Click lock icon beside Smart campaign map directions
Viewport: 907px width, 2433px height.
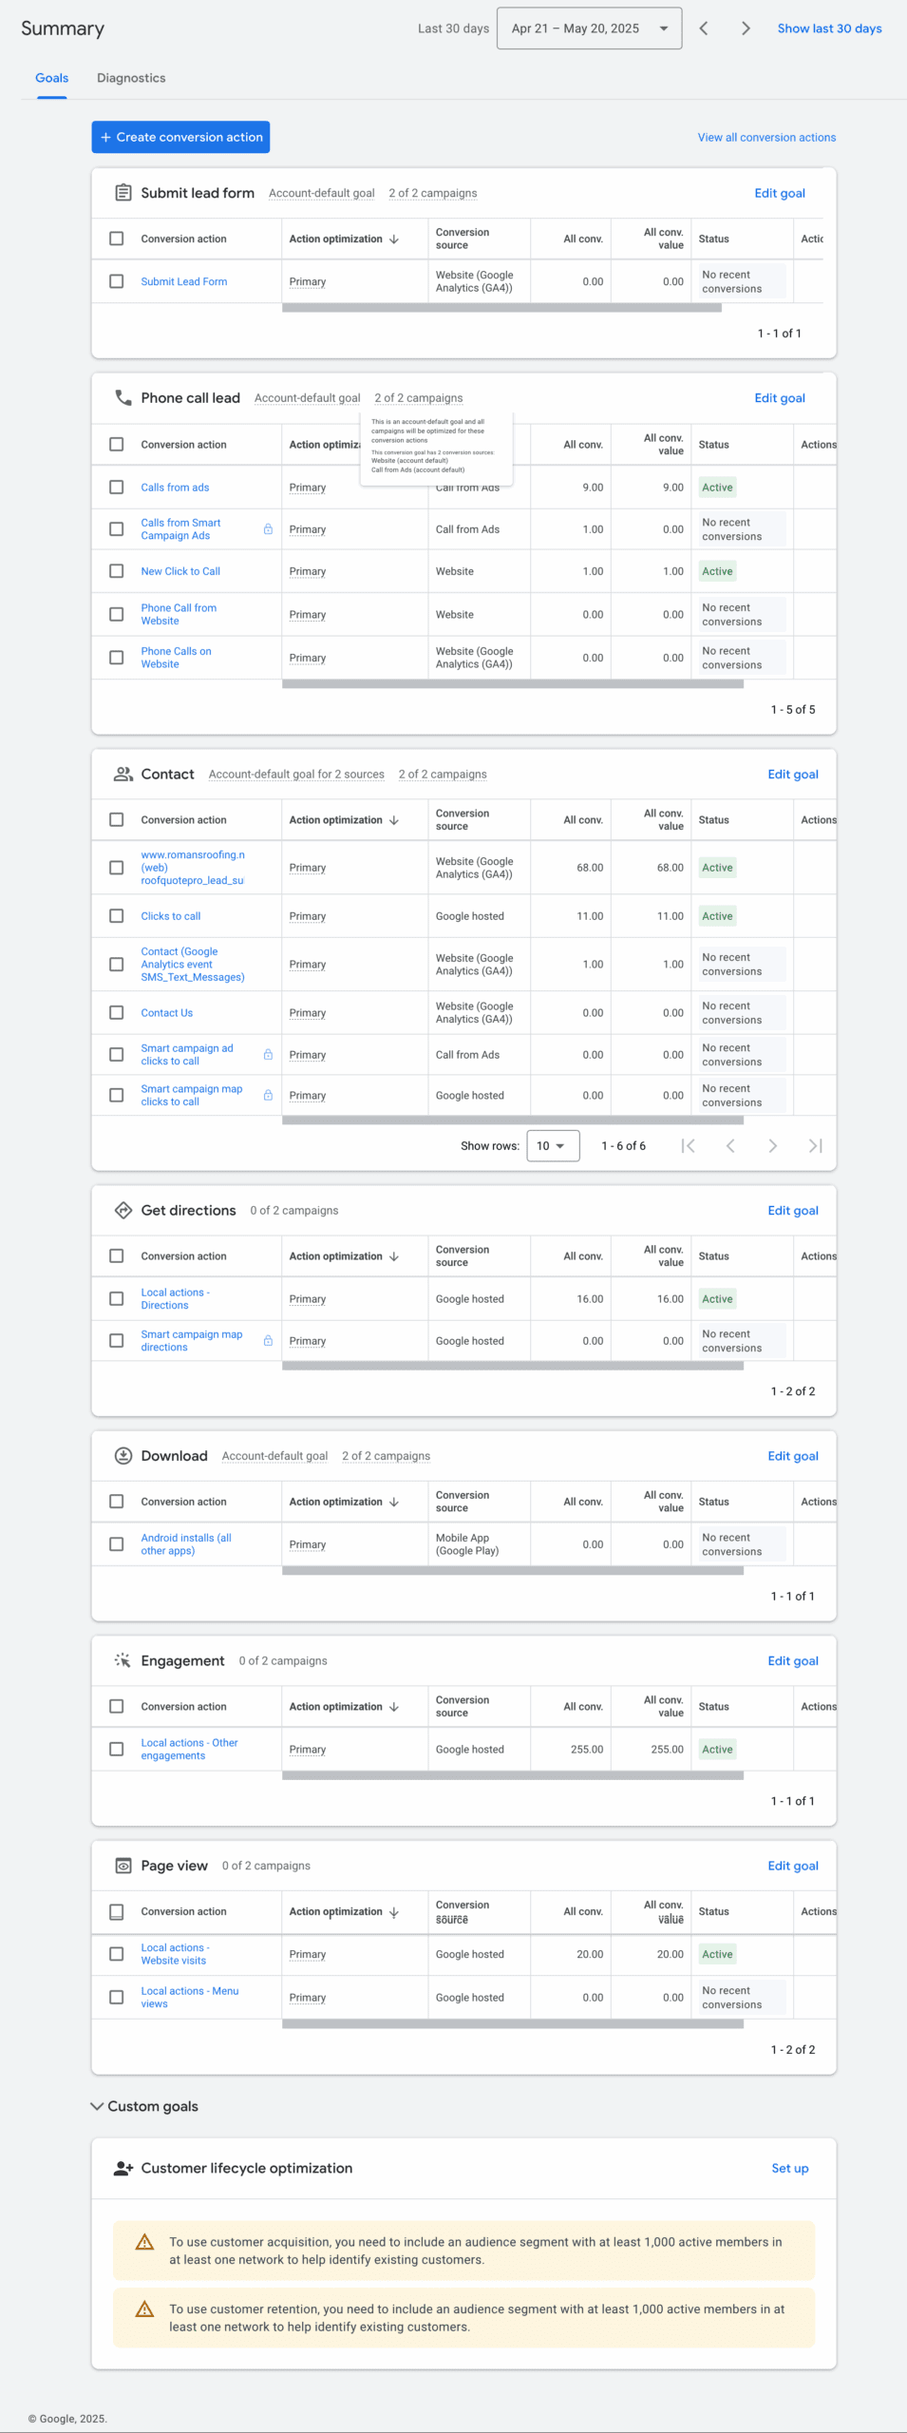coord(268,1341)
